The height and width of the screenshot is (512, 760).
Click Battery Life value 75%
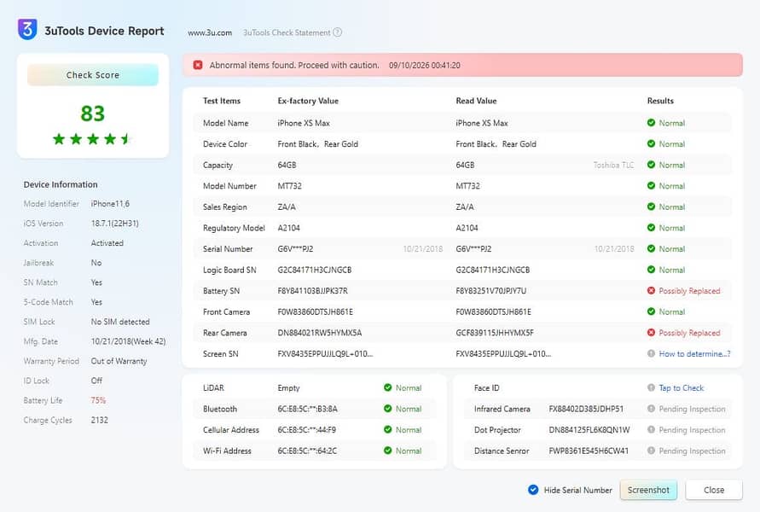click(98, 400)
